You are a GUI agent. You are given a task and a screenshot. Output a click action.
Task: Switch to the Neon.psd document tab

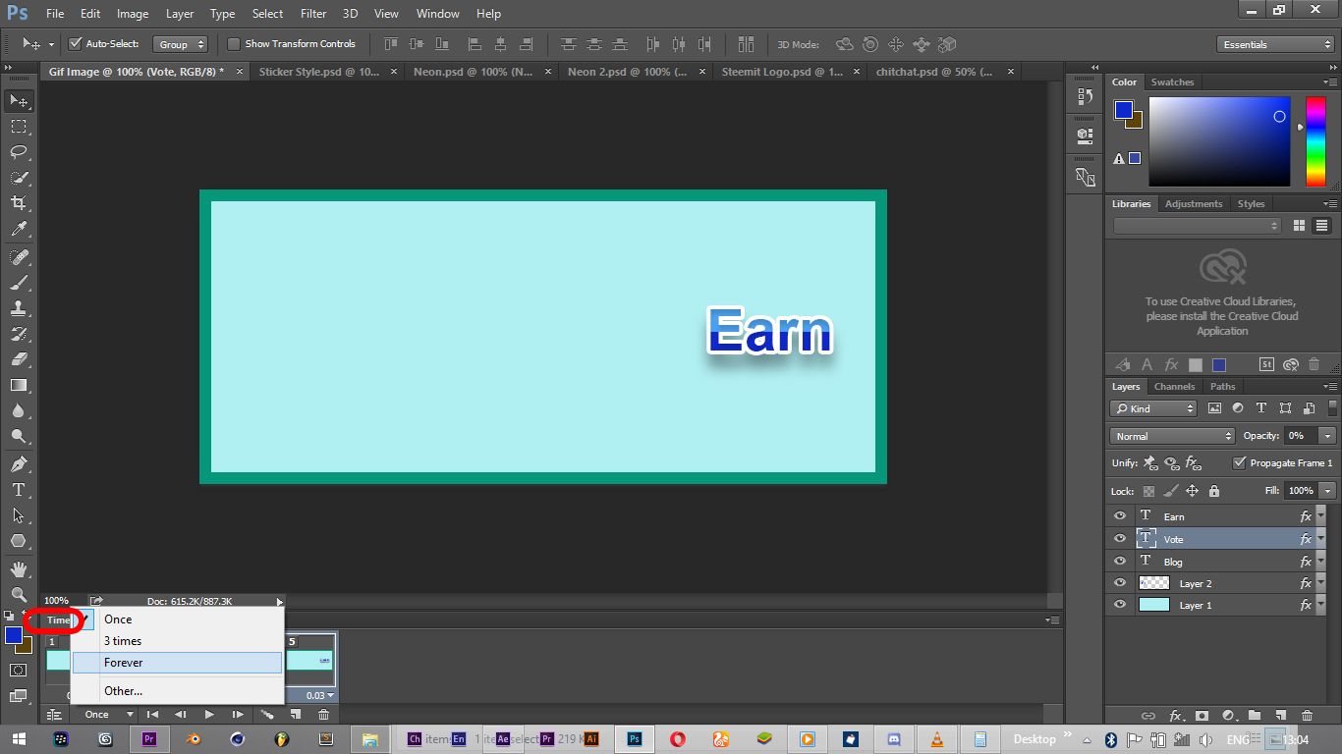[x=474, y=72]
